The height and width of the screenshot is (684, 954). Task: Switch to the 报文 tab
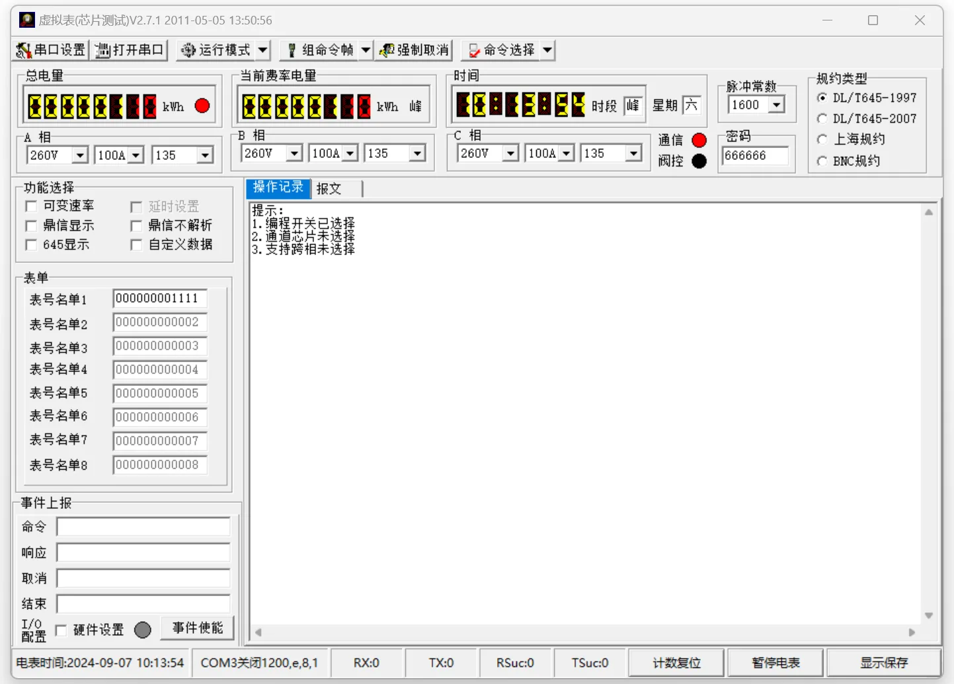pos(337,189)
